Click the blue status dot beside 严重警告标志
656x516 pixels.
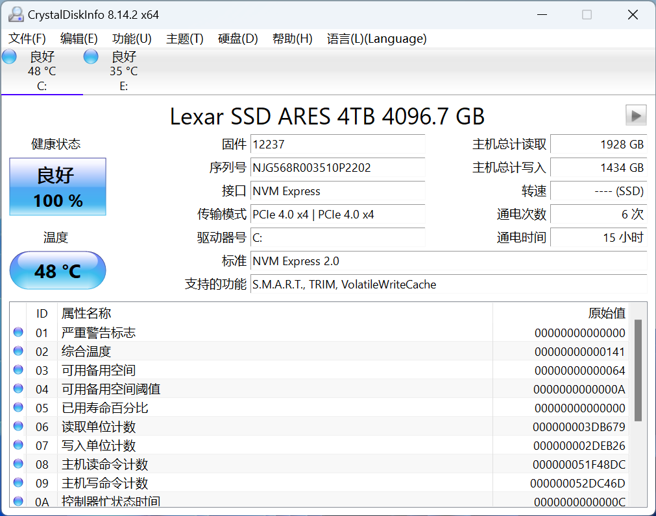pos(18,332)
